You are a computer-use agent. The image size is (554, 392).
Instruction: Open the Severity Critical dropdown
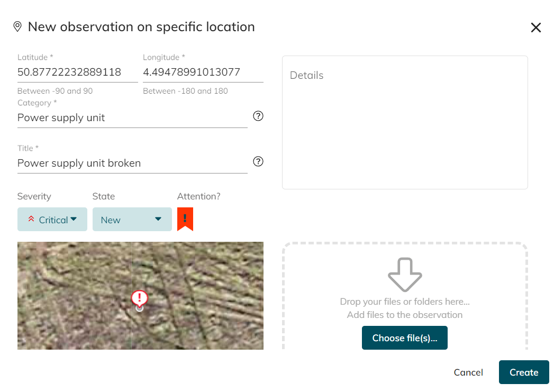(52, 220)
